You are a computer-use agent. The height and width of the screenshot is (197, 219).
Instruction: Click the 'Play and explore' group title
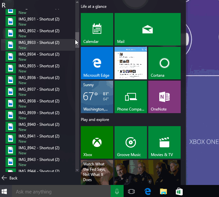tap(95, 120)
